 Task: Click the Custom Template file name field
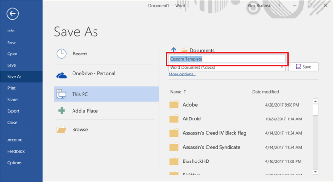(227, 59)
